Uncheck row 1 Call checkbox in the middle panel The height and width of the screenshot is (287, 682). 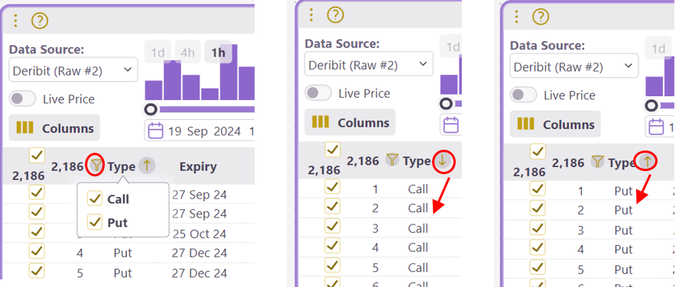pyautogui.click(x=333, y=187)
